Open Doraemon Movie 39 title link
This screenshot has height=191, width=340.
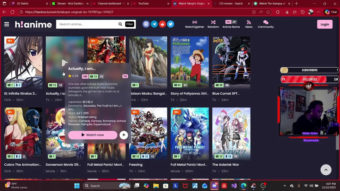pos(63,164)
